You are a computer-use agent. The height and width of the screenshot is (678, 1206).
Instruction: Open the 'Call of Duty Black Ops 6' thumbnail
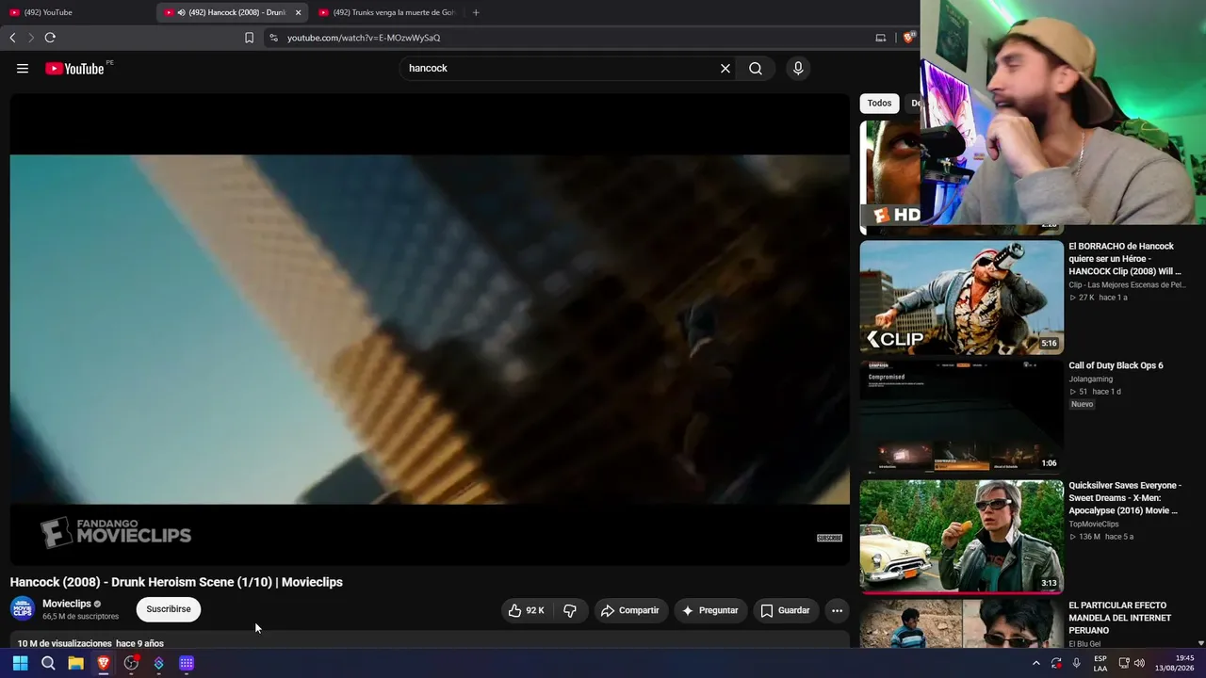pyautogui.click(x=962, y=417)
